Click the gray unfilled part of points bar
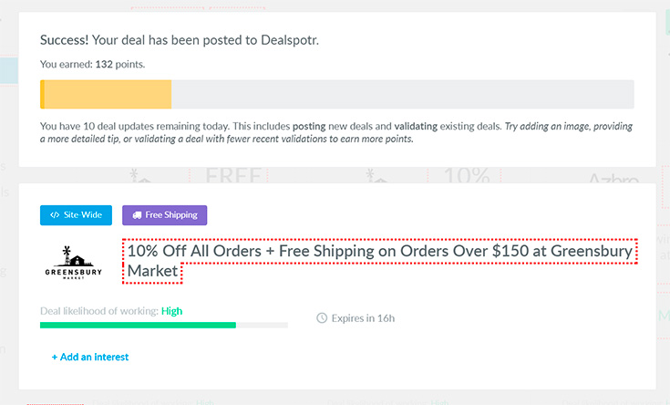 [x=403, y=94]
